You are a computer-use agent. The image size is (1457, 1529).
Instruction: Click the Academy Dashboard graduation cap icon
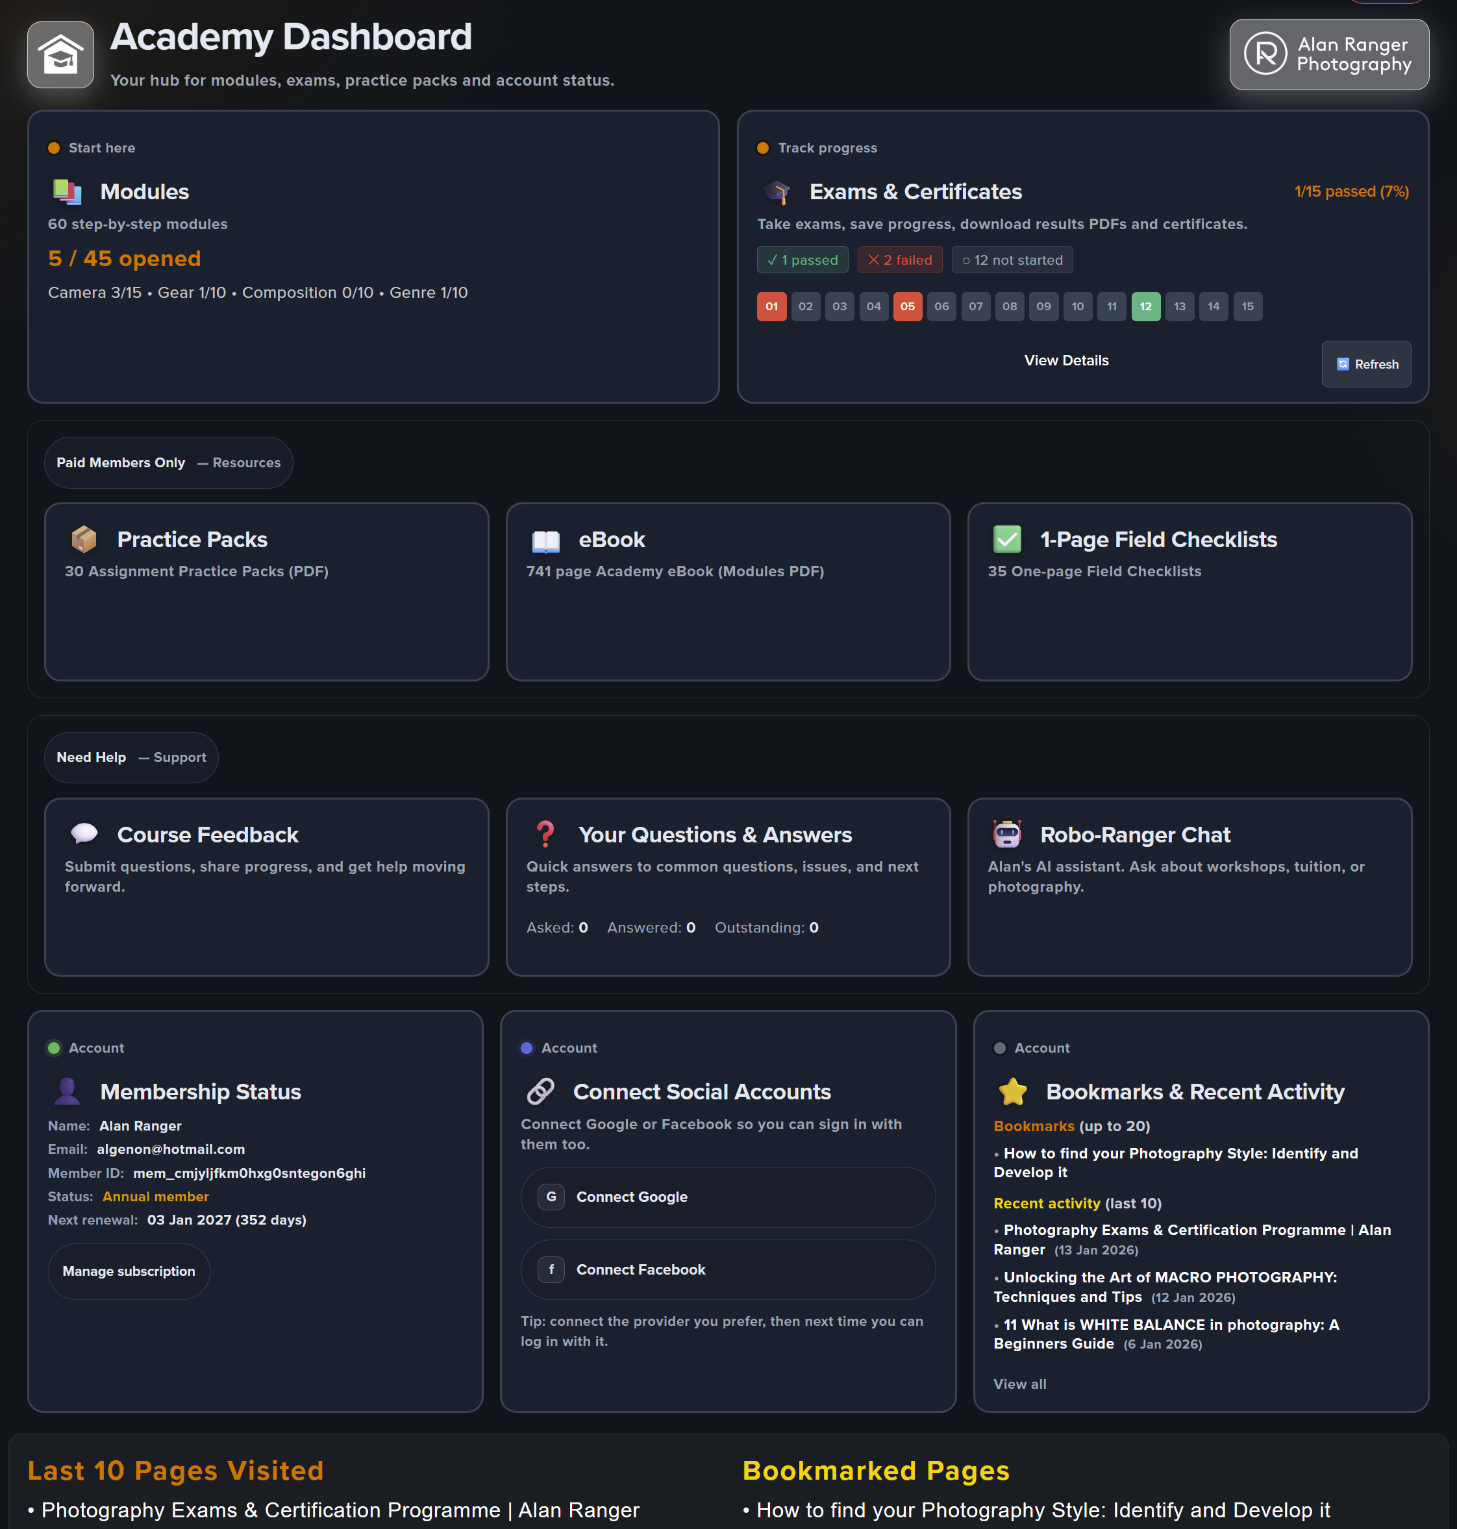[x=60, y=55]
